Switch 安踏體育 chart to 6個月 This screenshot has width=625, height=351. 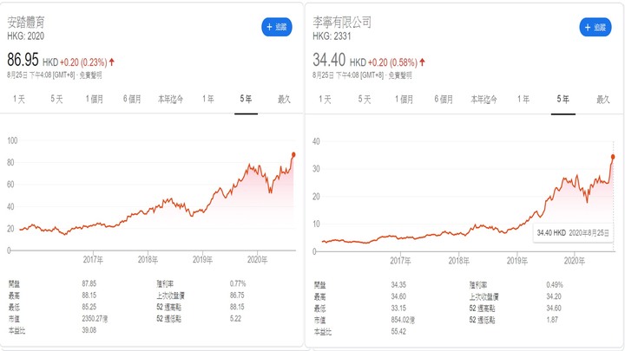point(132,99)
